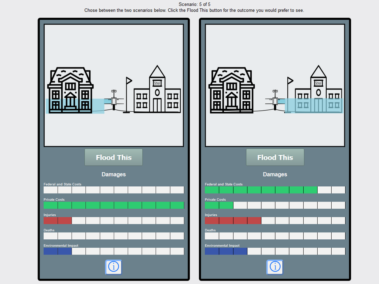379x284 pixels.
Task: Click Flood This in the right scenario
Action: [x=275, y=157]
